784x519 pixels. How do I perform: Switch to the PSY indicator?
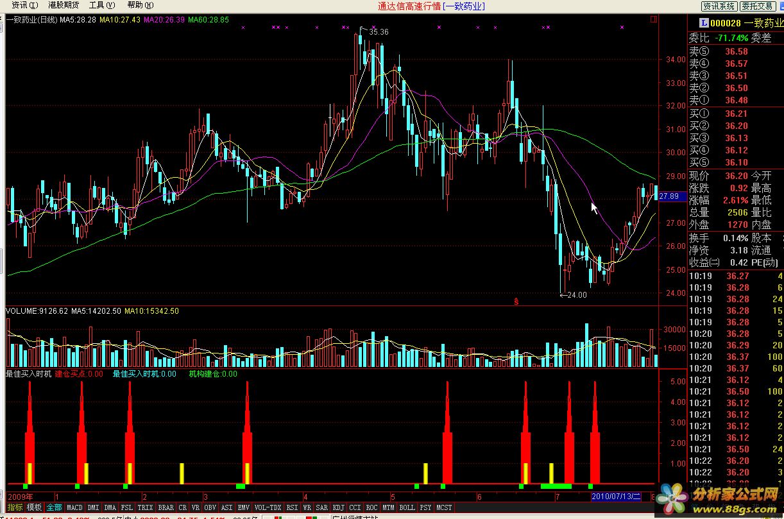pyautogui.click(x=426, y=507)
